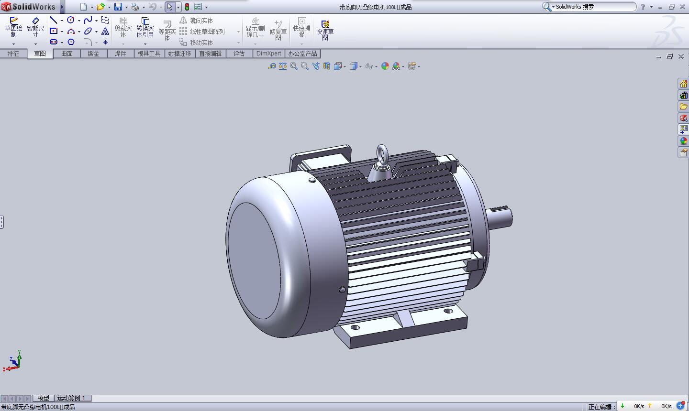
Task: Expand the Save dropdown arrow
Action: click(126, 7)
